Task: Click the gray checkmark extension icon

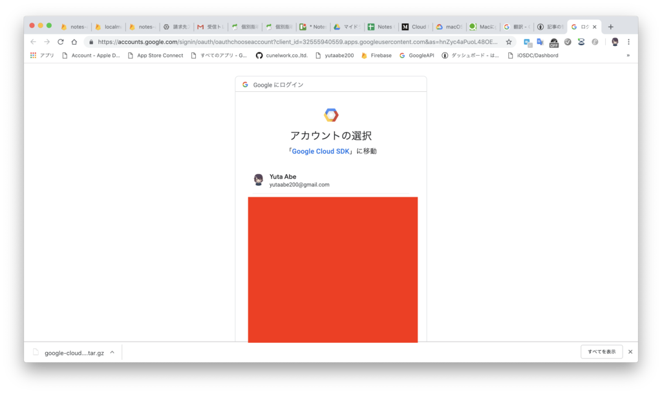Action: 568,42
